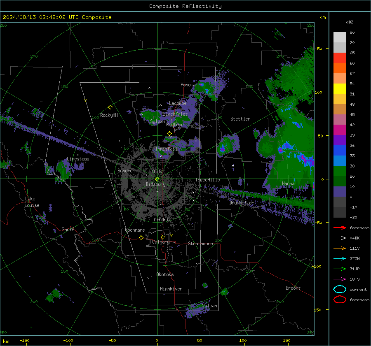Select the bright green 20-30 dBZ swatch

click(340, 171)
